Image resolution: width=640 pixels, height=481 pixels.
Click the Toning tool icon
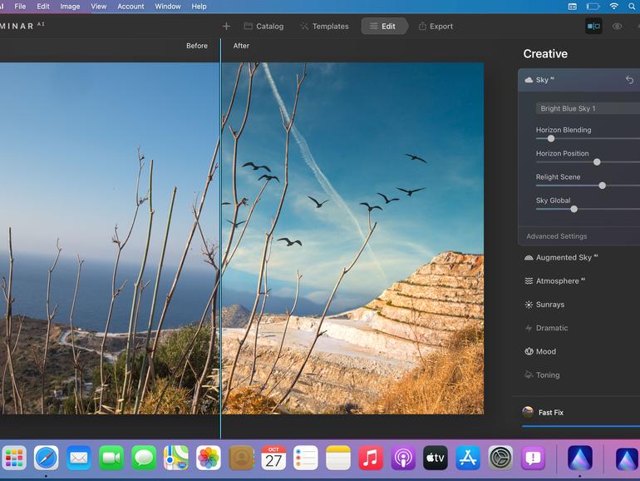pyautogui.click(x=529, y=374)
